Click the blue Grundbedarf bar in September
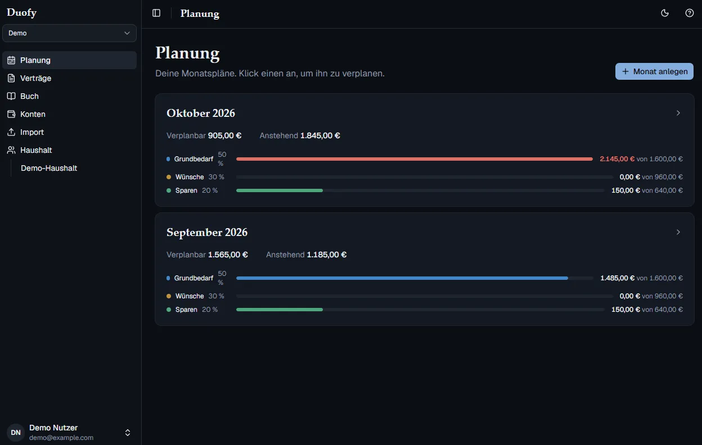The height and width of the screenshot is (445, 702). point(402,278)
